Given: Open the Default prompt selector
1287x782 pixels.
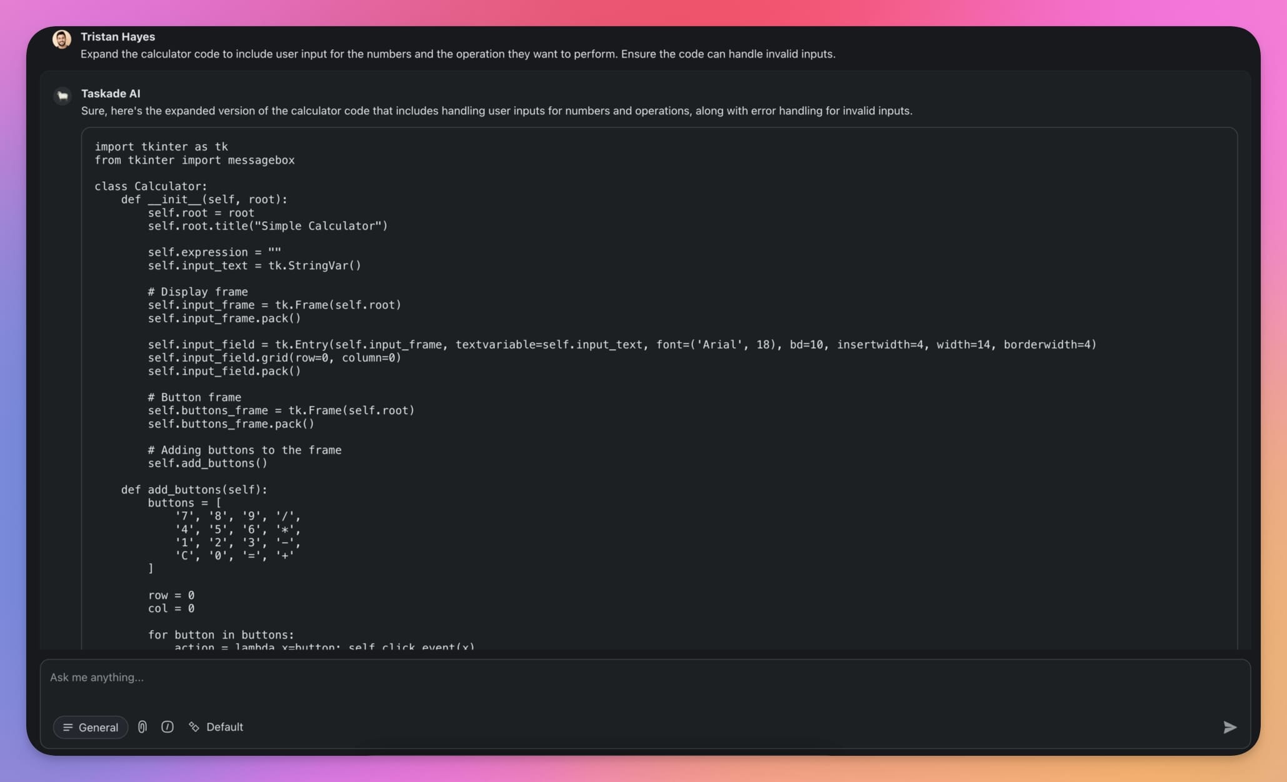Looking at the screenshot, I should (216, 727).
